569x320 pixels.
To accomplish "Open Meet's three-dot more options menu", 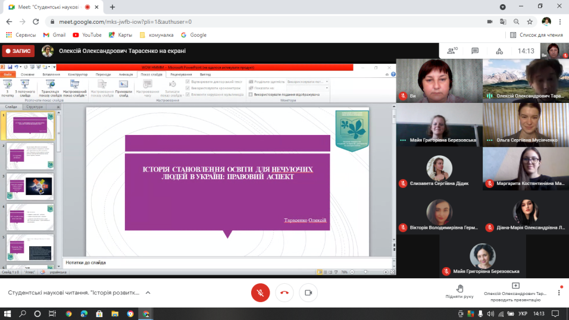I will click(559, 292).
